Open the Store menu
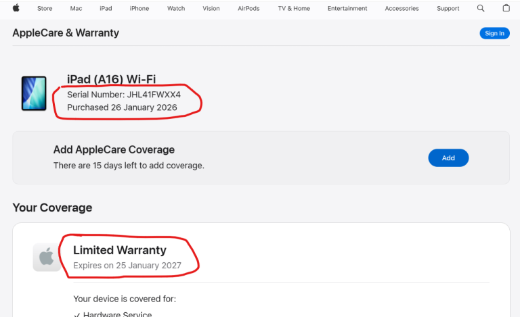 [x=45, y=9]
